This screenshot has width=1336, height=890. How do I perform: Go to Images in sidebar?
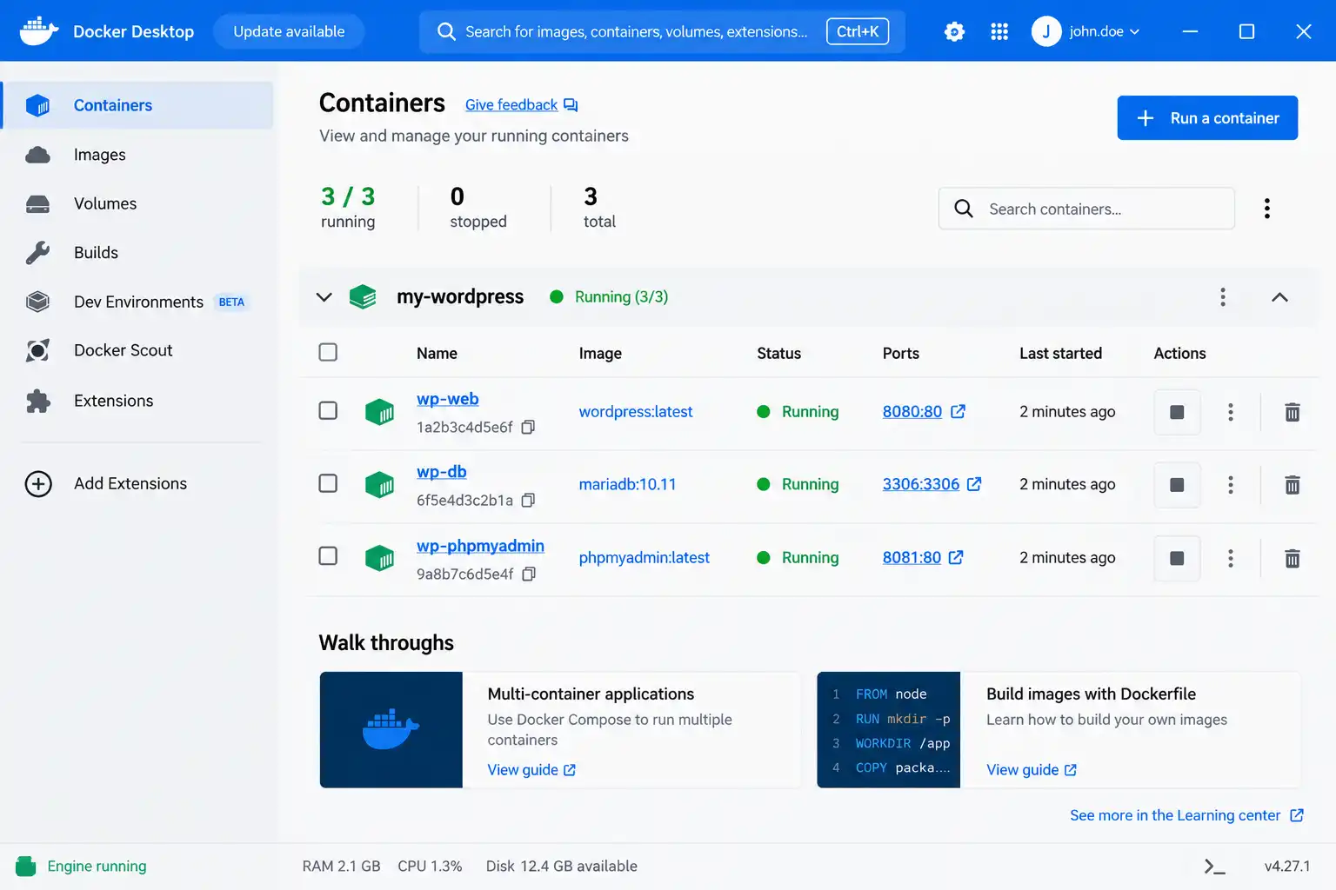point(138,155)
